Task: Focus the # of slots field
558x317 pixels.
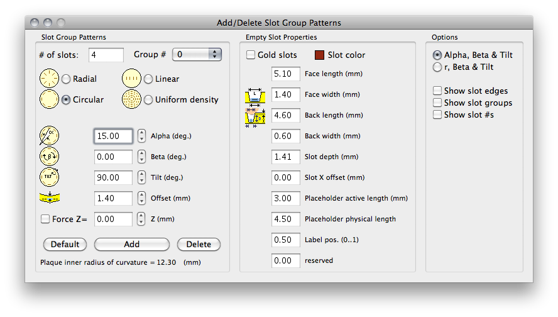Action: 106,55
